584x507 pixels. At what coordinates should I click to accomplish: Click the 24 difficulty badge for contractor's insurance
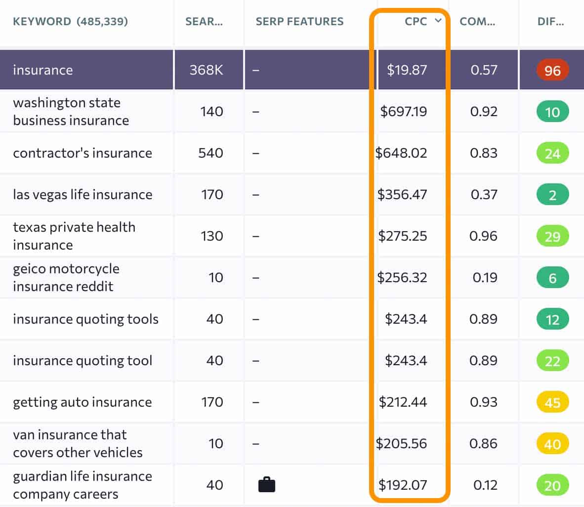tap(553, 153)
